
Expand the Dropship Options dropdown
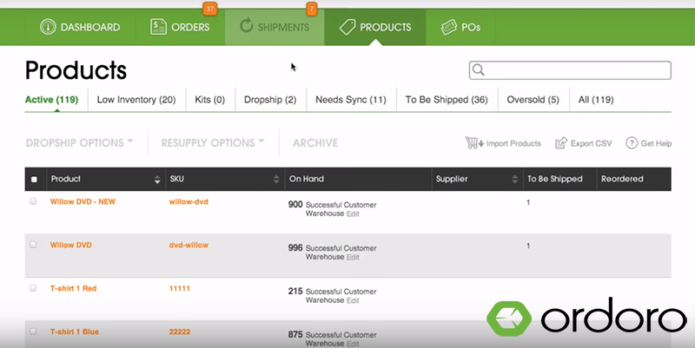coord(80,142)
